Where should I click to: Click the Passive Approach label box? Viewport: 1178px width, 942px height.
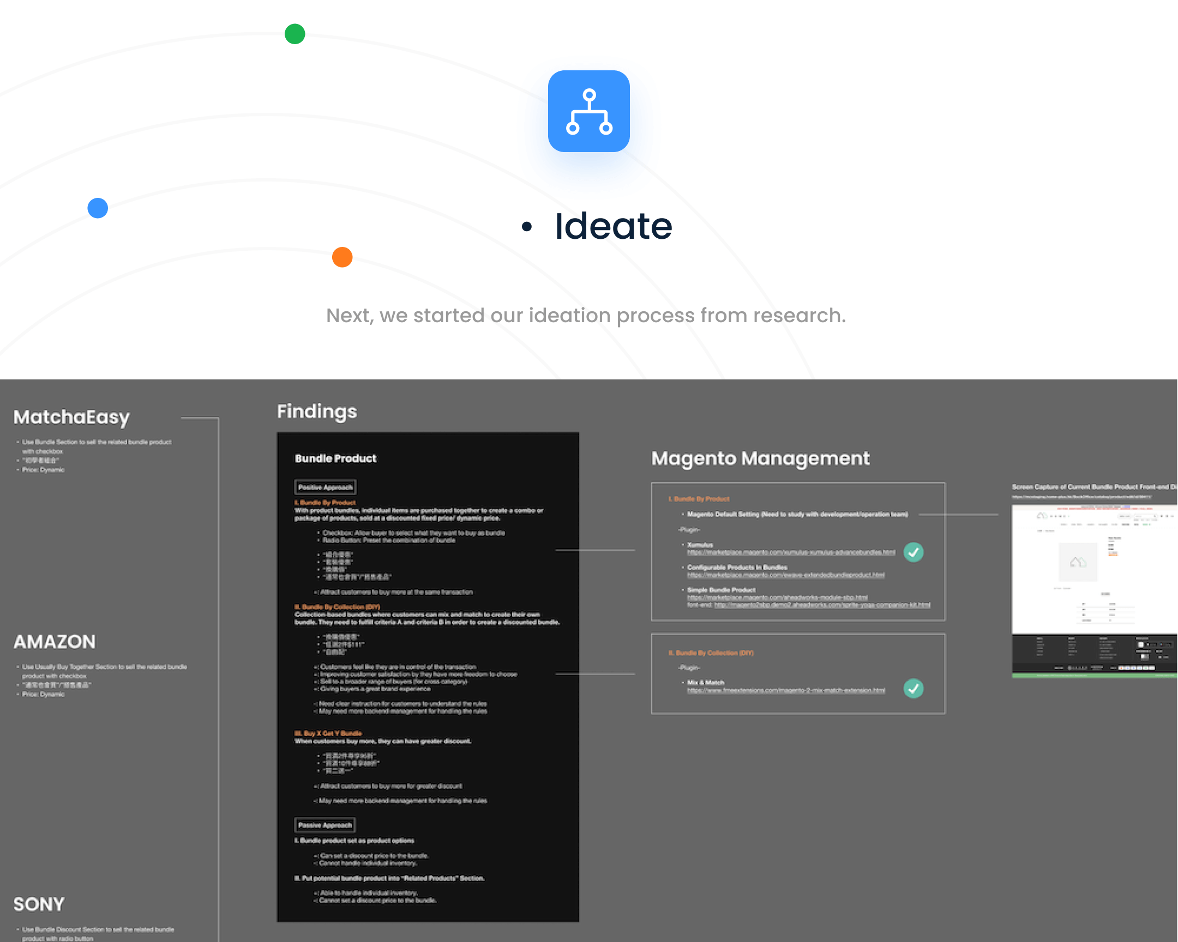click(x=324, y=825)
